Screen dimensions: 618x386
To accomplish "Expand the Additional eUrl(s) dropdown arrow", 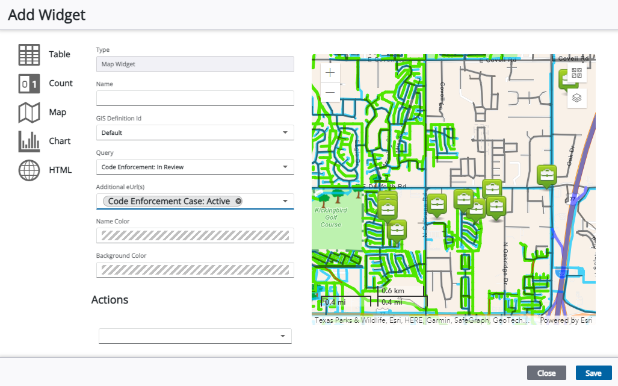I will click(285, 201).
